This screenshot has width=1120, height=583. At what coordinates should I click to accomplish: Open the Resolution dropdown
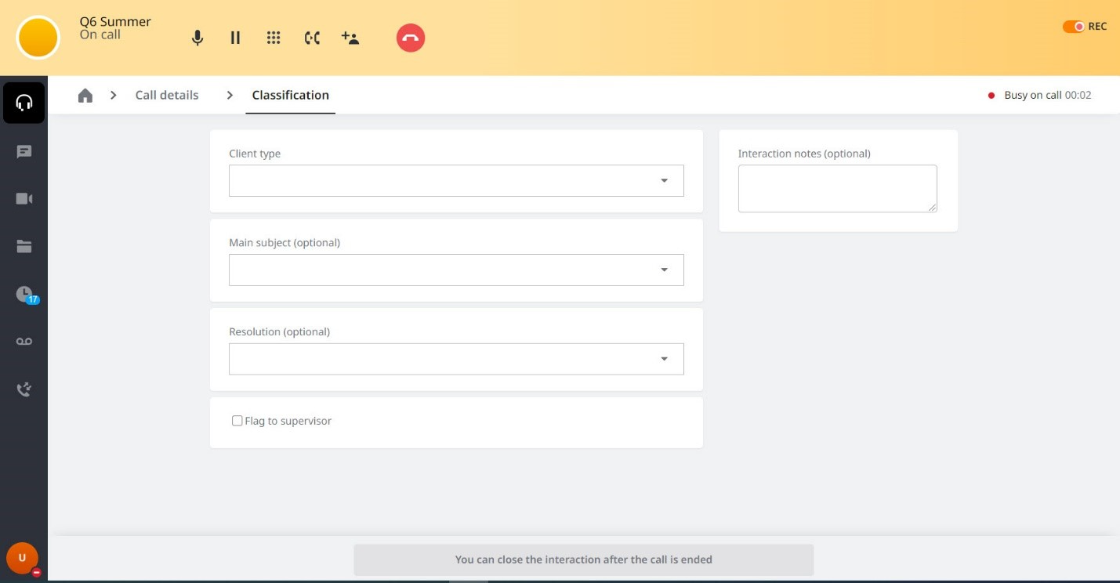pyautogui.click(x=456, y=359)
